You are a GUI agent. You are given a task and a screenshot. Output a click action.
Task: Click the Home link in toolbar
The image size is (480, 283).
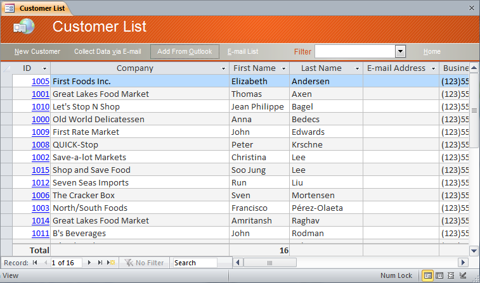tap(432, 51)
